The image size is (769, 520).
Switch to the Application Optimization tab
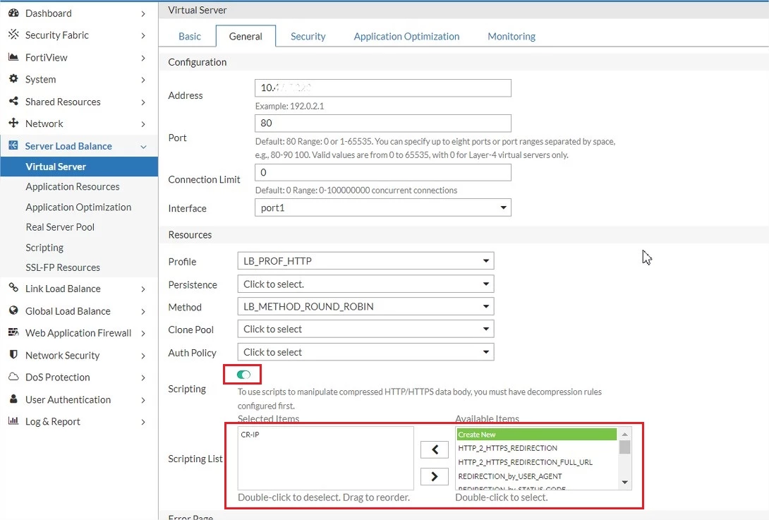[406, 36]
